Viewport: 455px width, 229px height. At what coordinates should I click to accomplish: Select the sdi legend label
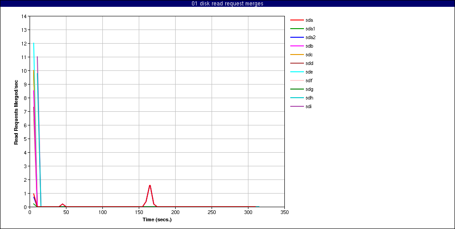(x=309, y=106)
